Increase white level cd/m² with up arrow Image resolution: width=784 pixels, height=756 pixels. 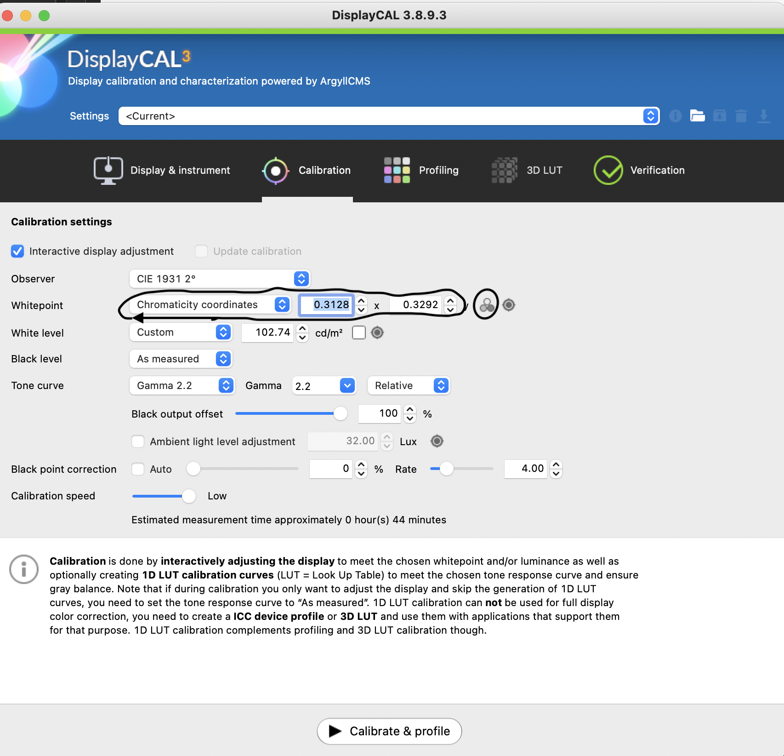(x=302, y=328)
